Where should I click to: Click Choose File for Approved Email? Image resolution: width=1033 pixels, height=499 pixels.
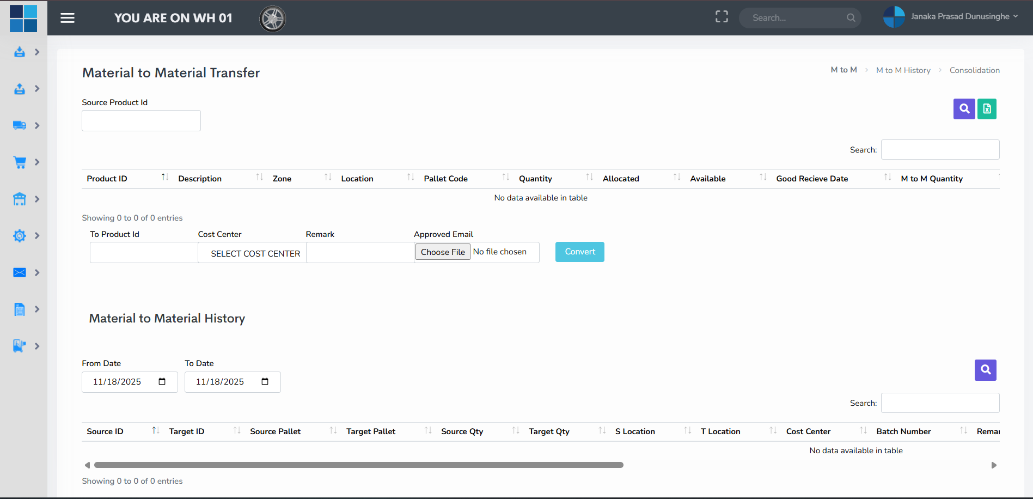(443, 252)
